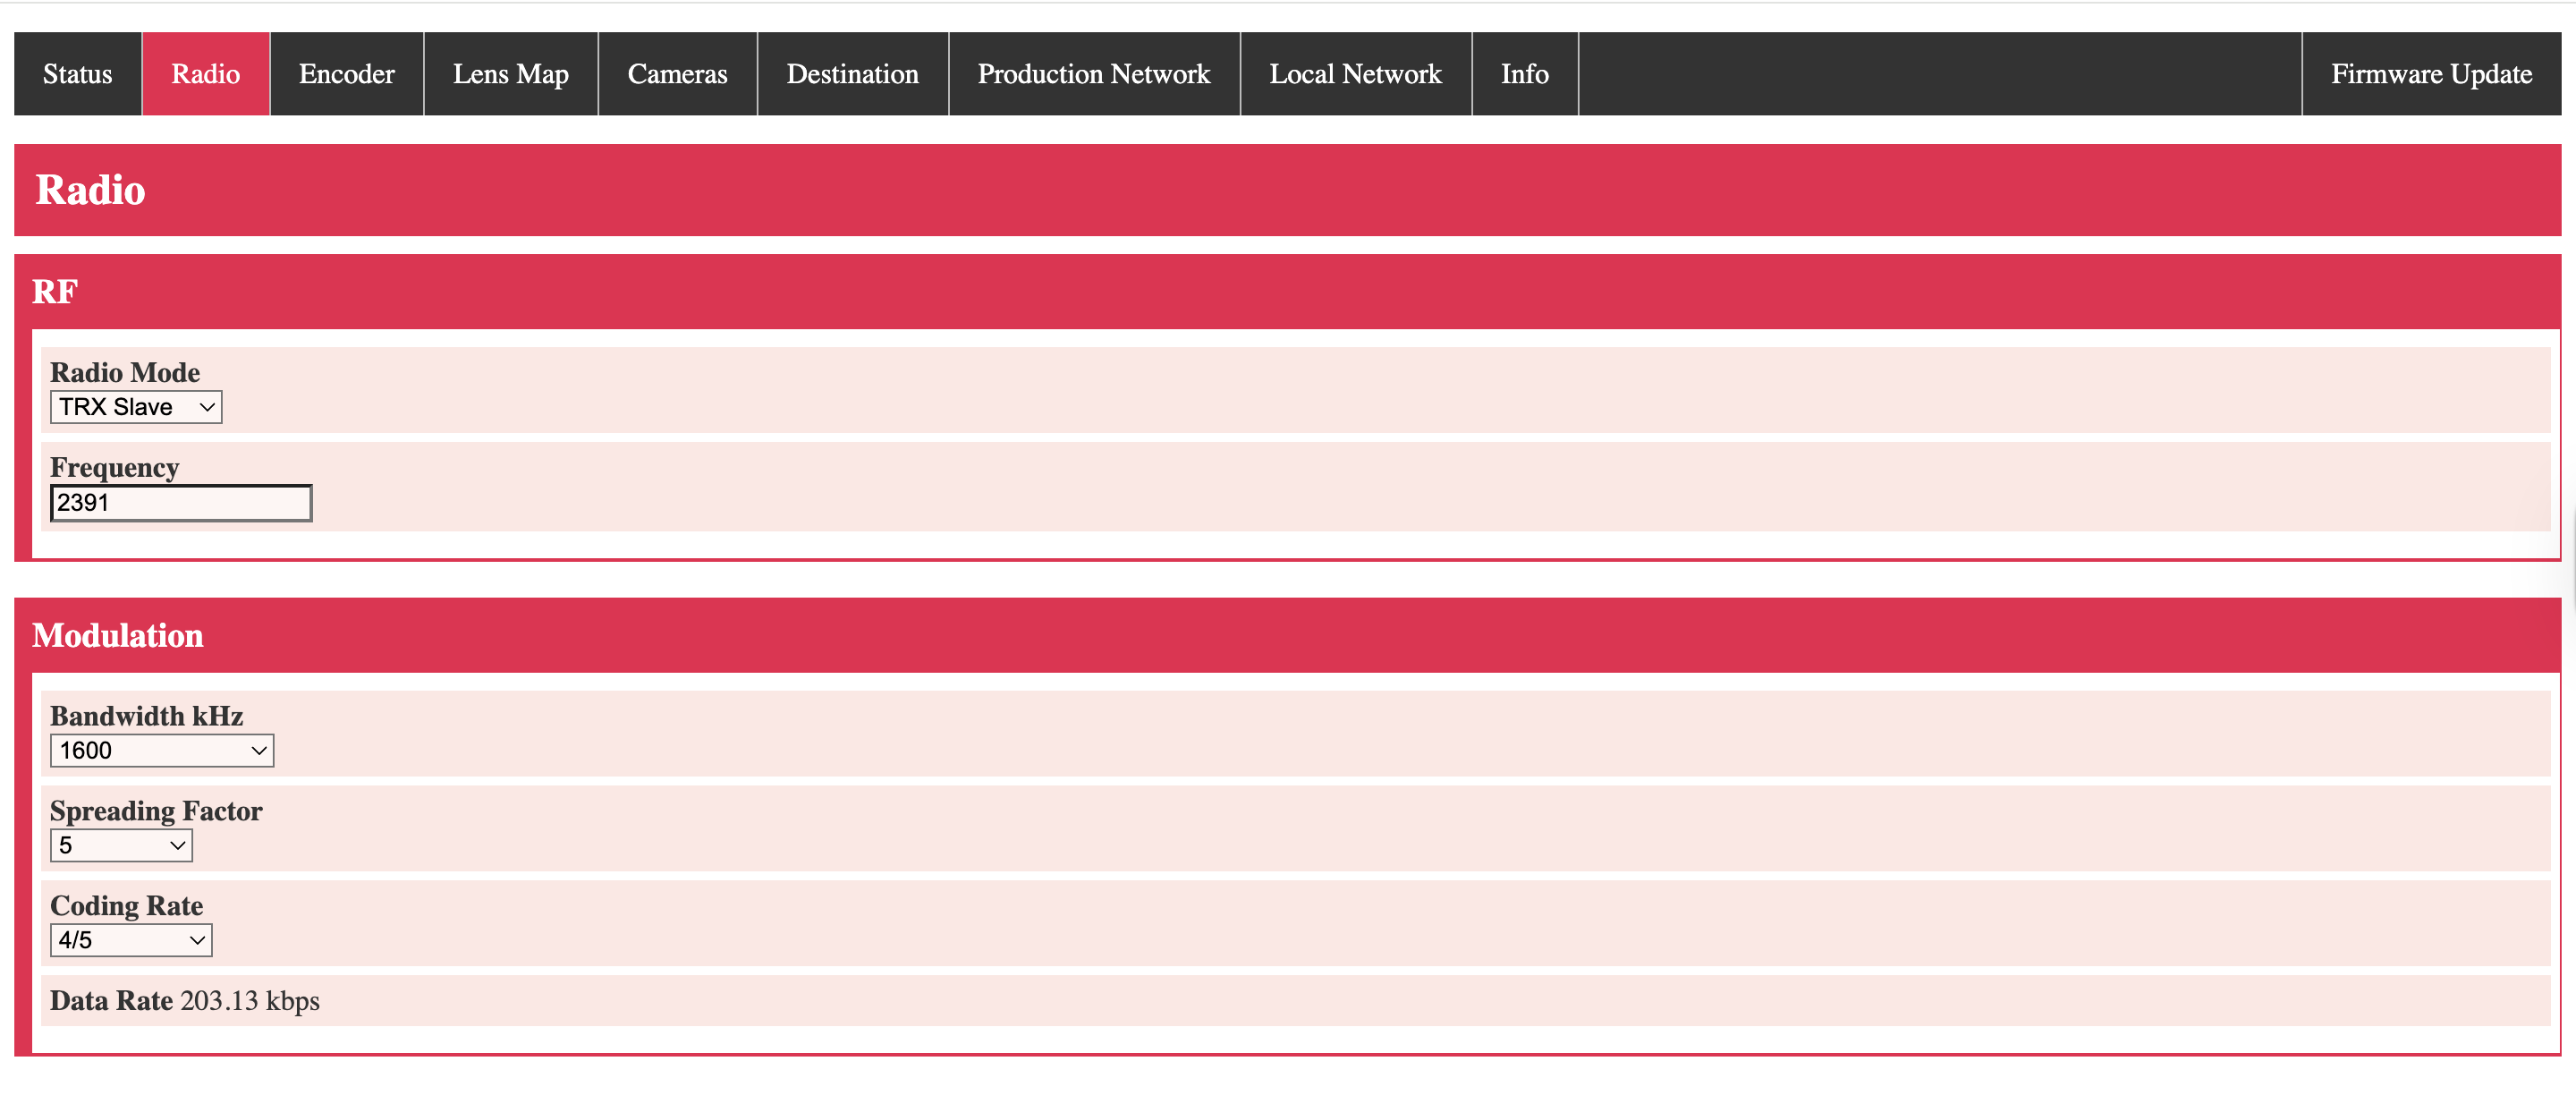This screenshot has width=2576, height=1095.
Task: Click into the Frequency input field
Action: (181, 503)
